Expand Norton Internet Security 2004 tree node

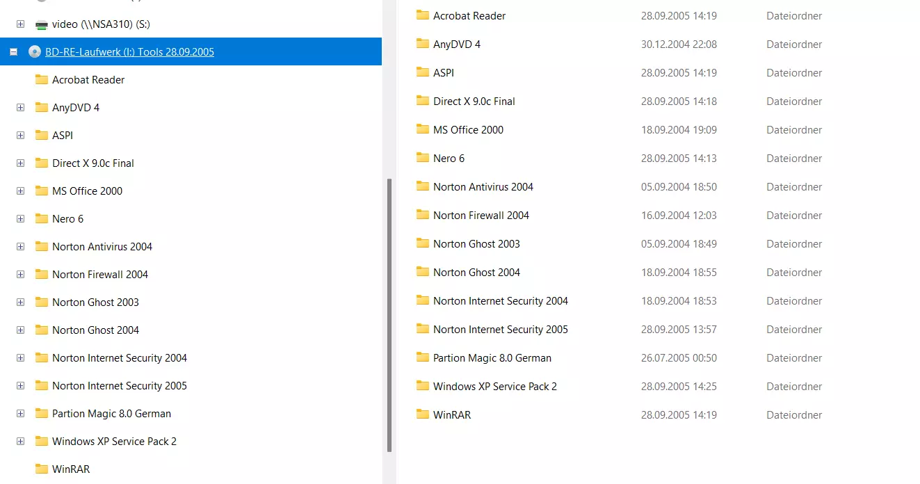[20, 357]
